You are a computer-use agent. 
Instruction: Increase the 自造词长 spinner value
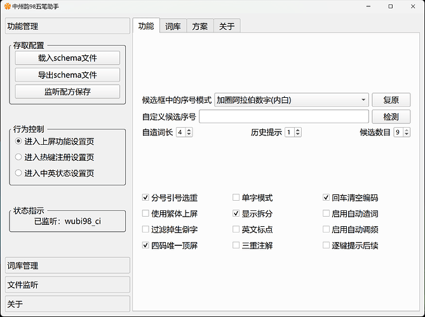(x=189, y=130)
